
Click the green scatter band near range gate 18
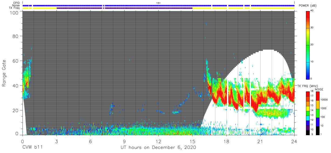272,113
